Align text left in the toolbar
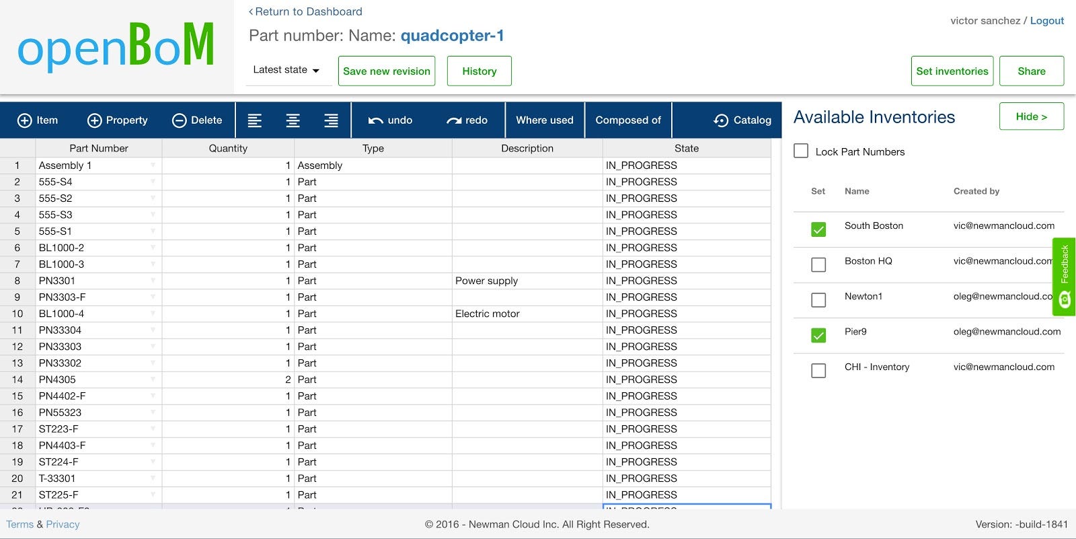This screenshot has height=539, width=1076. click(x=255, y=120)
